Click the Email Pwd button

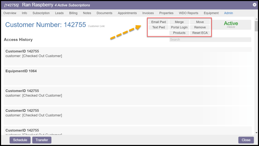158,22
